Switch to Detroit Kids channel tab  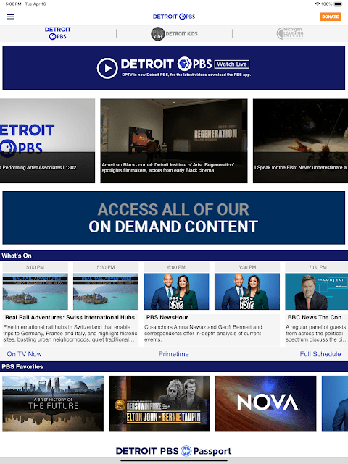coord(174,34)
